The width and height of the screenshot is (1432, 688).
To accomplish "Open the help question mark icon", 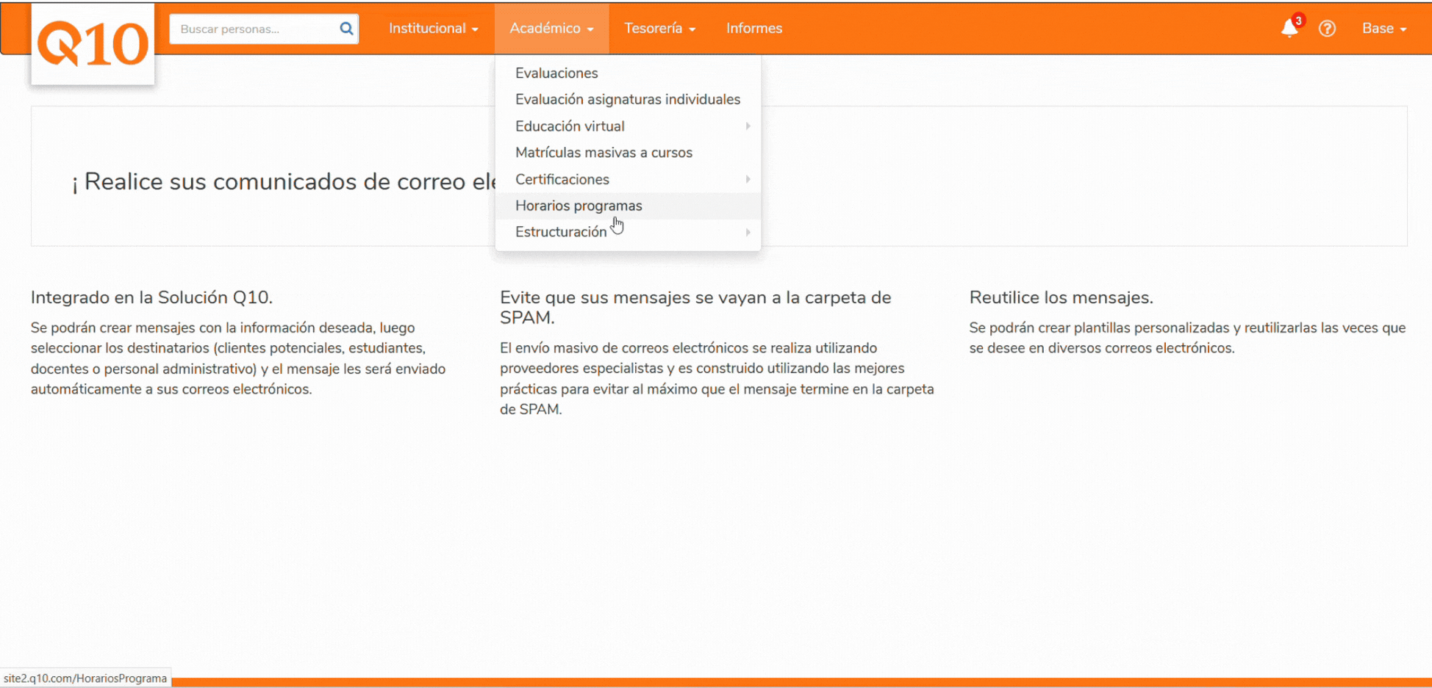I will coord(1327,29).
